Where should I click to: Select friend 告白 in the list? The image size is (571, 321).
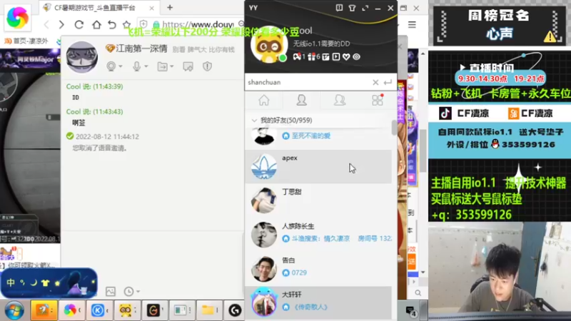[x=318, y=269]
